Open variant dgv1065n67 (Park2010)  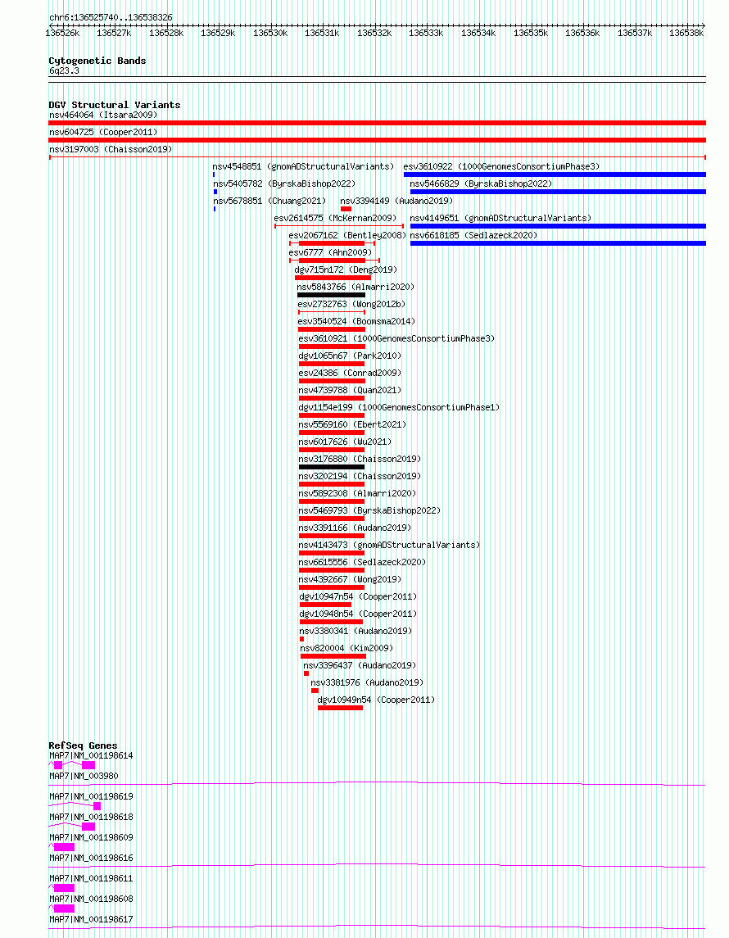351,356
